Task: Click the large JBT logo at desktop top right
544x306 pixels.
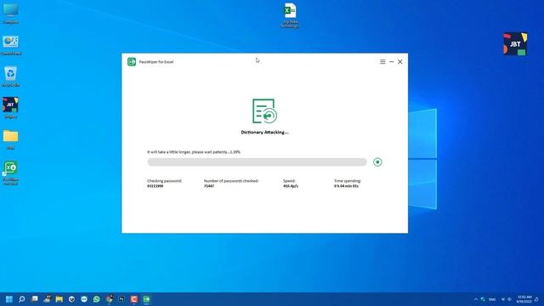Action: 515,43
